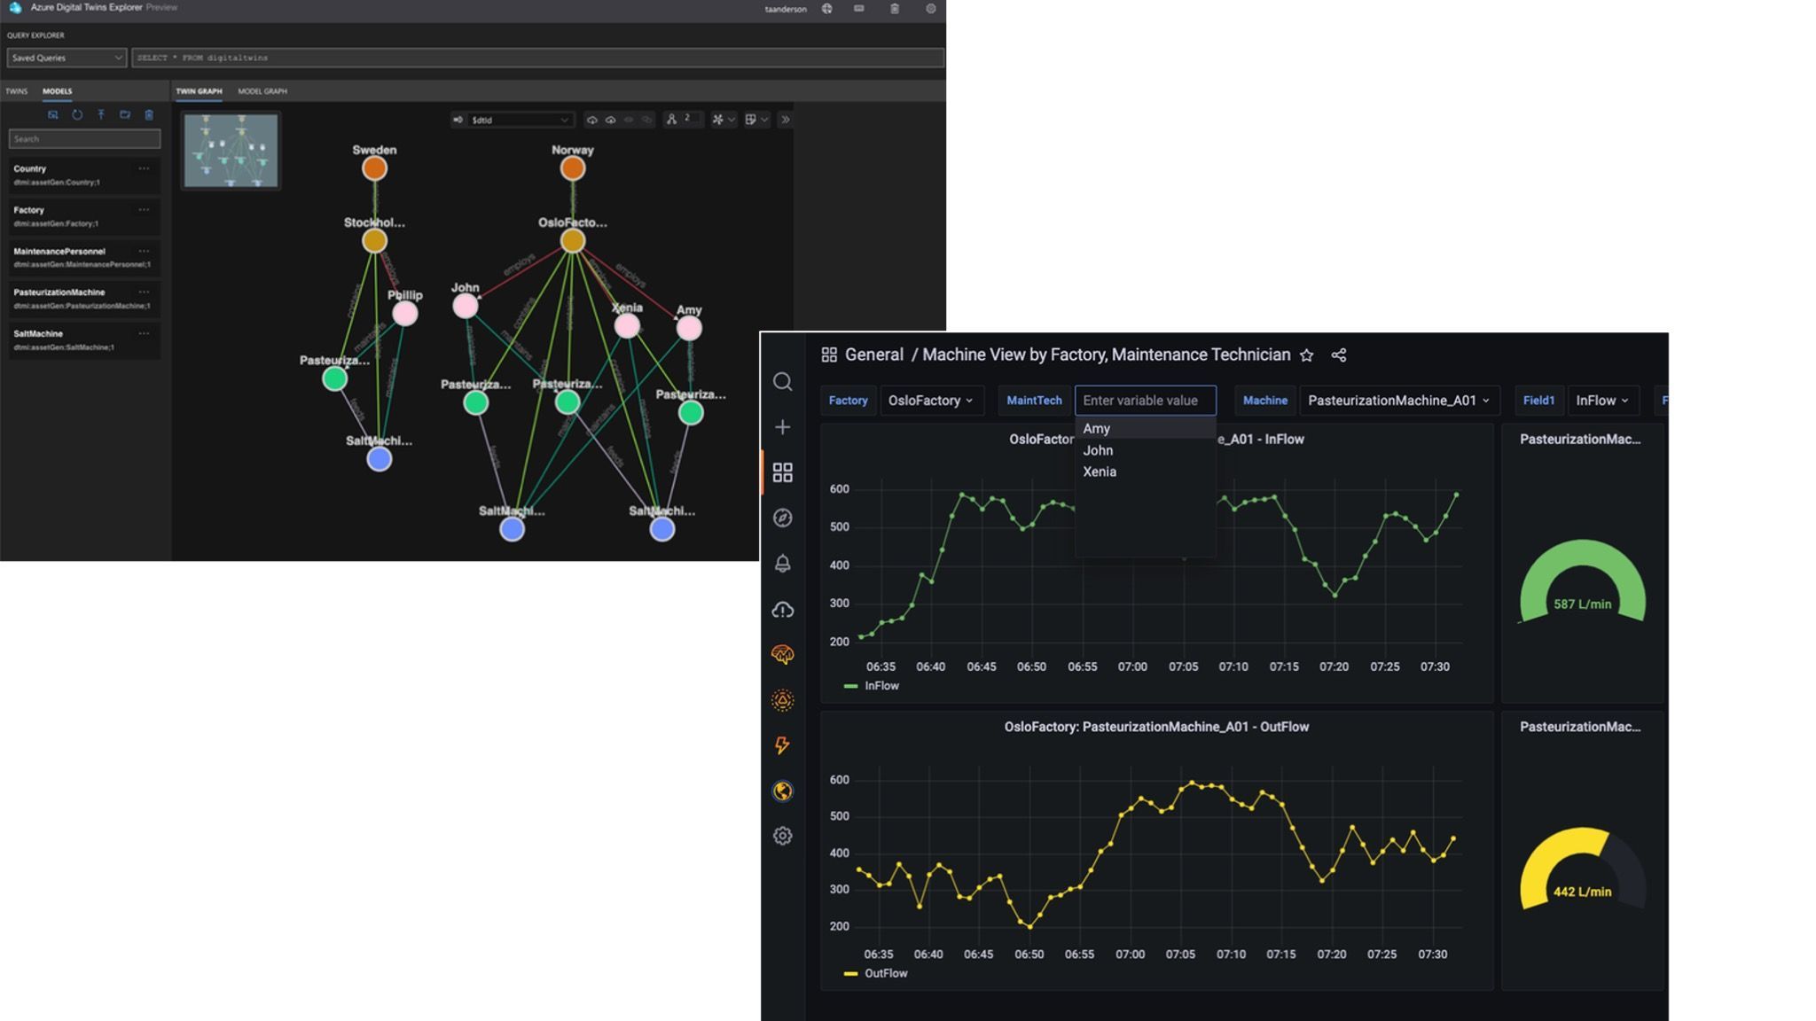Click the delete all models trash icon
Image resolution: width=1816 pixels, height=1021 pixels.
point(149,115)
